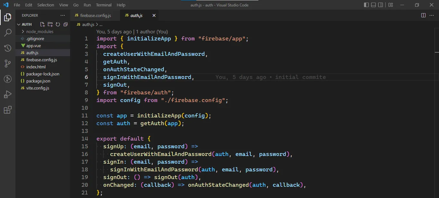The image size is (439, 198).
Task: Refresh the Explorer view
Action: pyautogui.click(x=58, y=24)
